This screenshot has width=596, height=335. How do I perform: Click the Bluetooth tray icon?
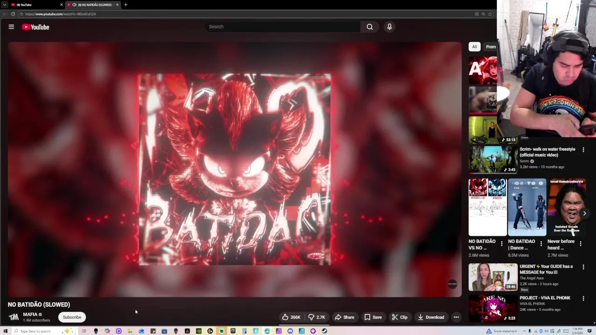tap(541, 331)
